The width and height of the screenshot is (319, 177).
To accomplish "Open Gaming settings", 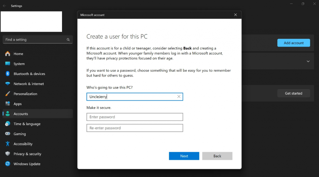I will pyautogui.click(x=38, y=134).
